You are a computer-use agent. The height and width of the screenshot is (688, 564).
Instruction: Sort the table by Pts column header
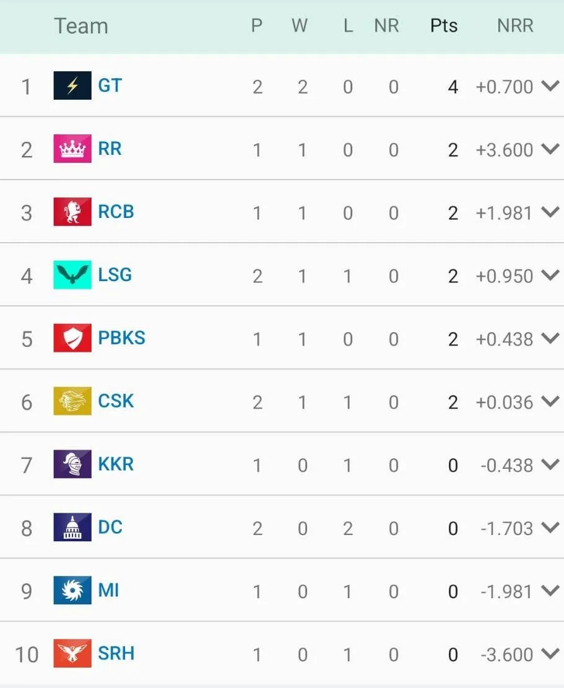click(444, 26)
